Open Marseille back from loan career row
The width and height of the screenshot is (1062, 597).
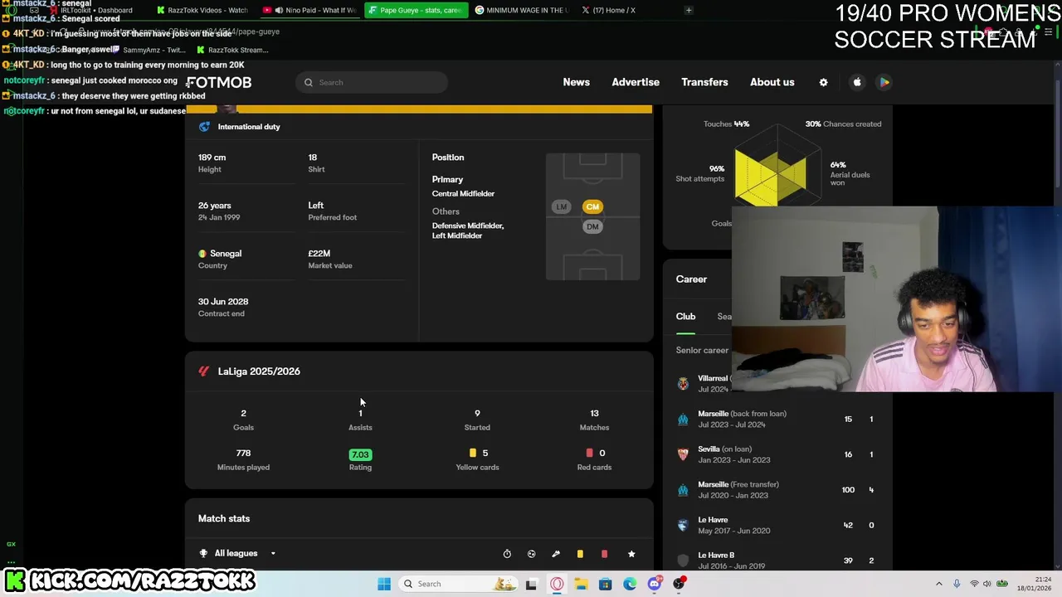pyautogui.click(x=777, y=419)
